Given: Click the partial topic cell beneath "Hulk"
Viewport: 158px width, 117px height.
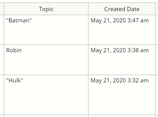Looking at the screenshot, I should (x=46, y=116).
